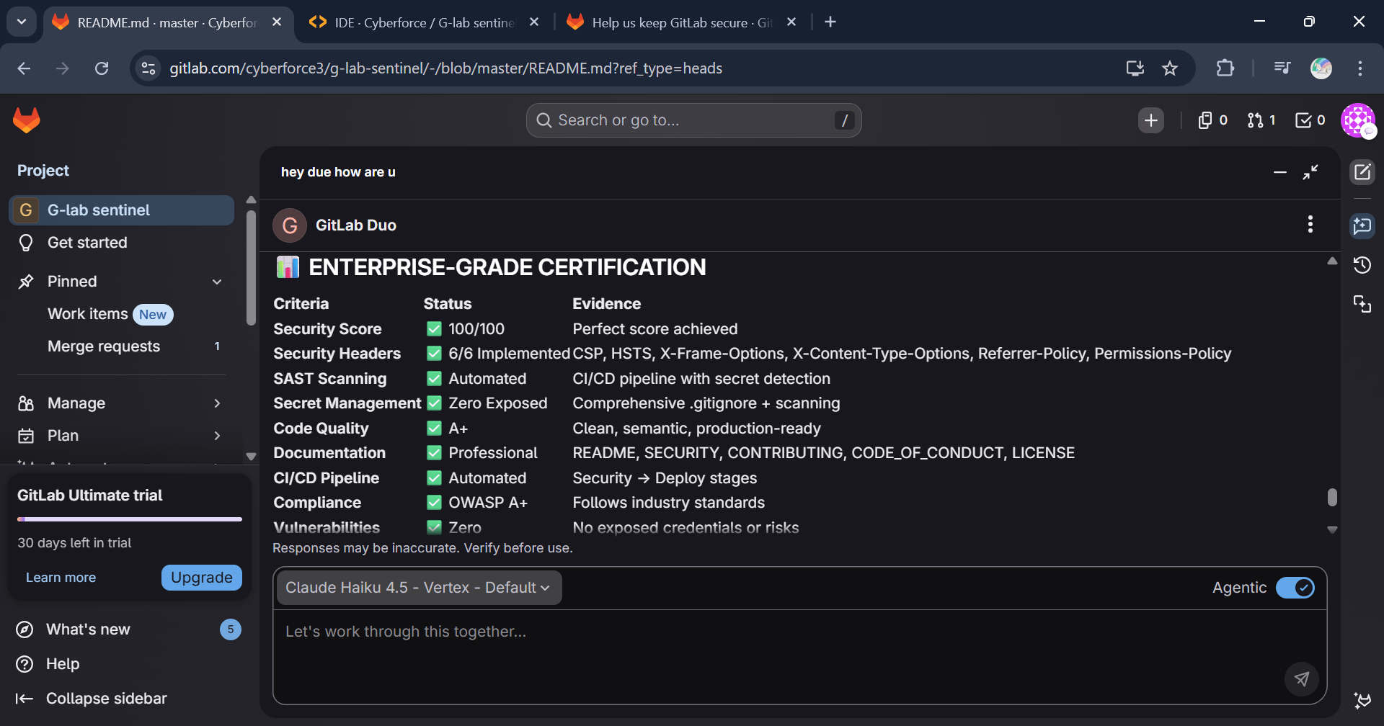Image resolution: width=1384 pixels, height=726 pixels.
Task: Expand the Manage menu chevron
Action: coord(217,403)
